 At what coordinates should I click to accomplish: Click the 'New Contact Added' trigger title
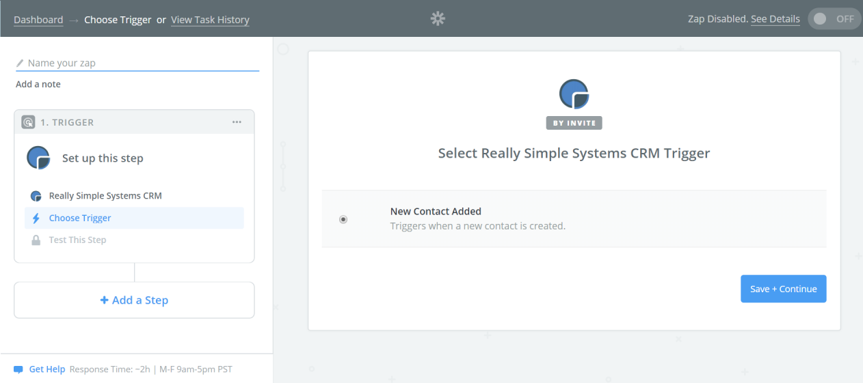click(x=436, y=212)
